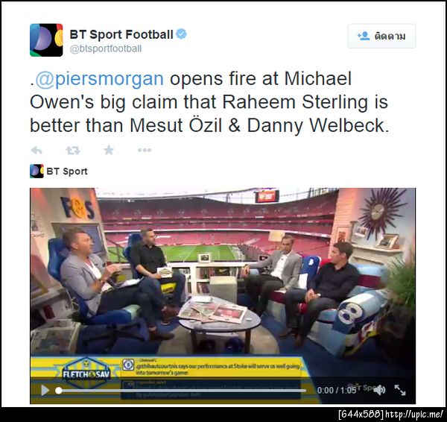Click the tweet text about Raheem Sterling
447x422 pixels.
click(x=209, y=102)
